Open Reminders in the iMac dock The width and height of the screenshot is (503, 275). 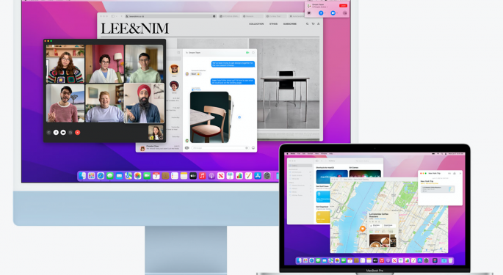point(175,176)
